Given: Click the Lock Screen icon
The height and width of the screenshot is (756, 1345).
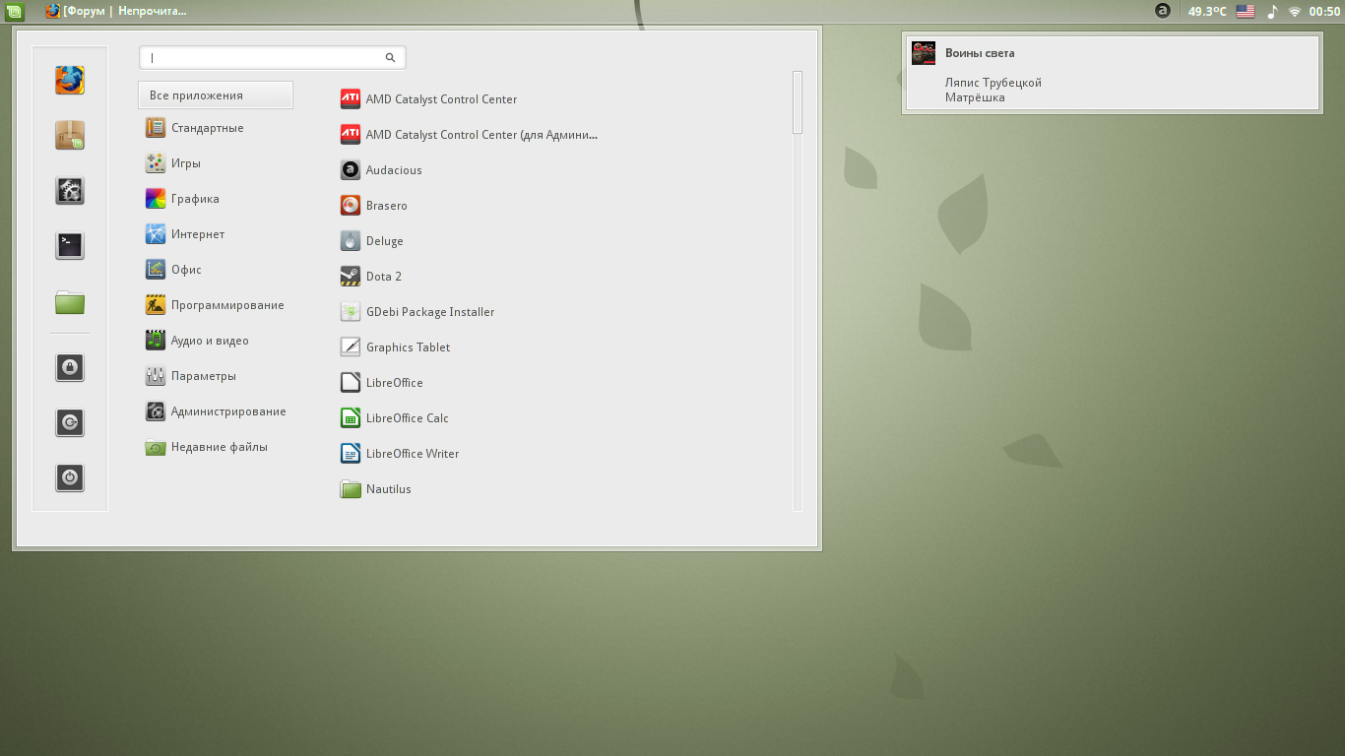Looking at the screenshot, I should click(x=69, y=368).
